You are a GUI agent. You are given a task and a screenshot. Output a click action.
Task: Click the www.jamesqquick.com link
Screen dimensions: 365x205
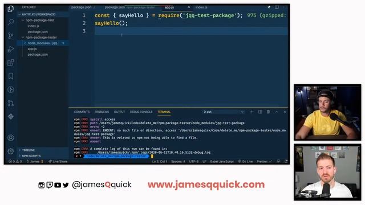206,184
